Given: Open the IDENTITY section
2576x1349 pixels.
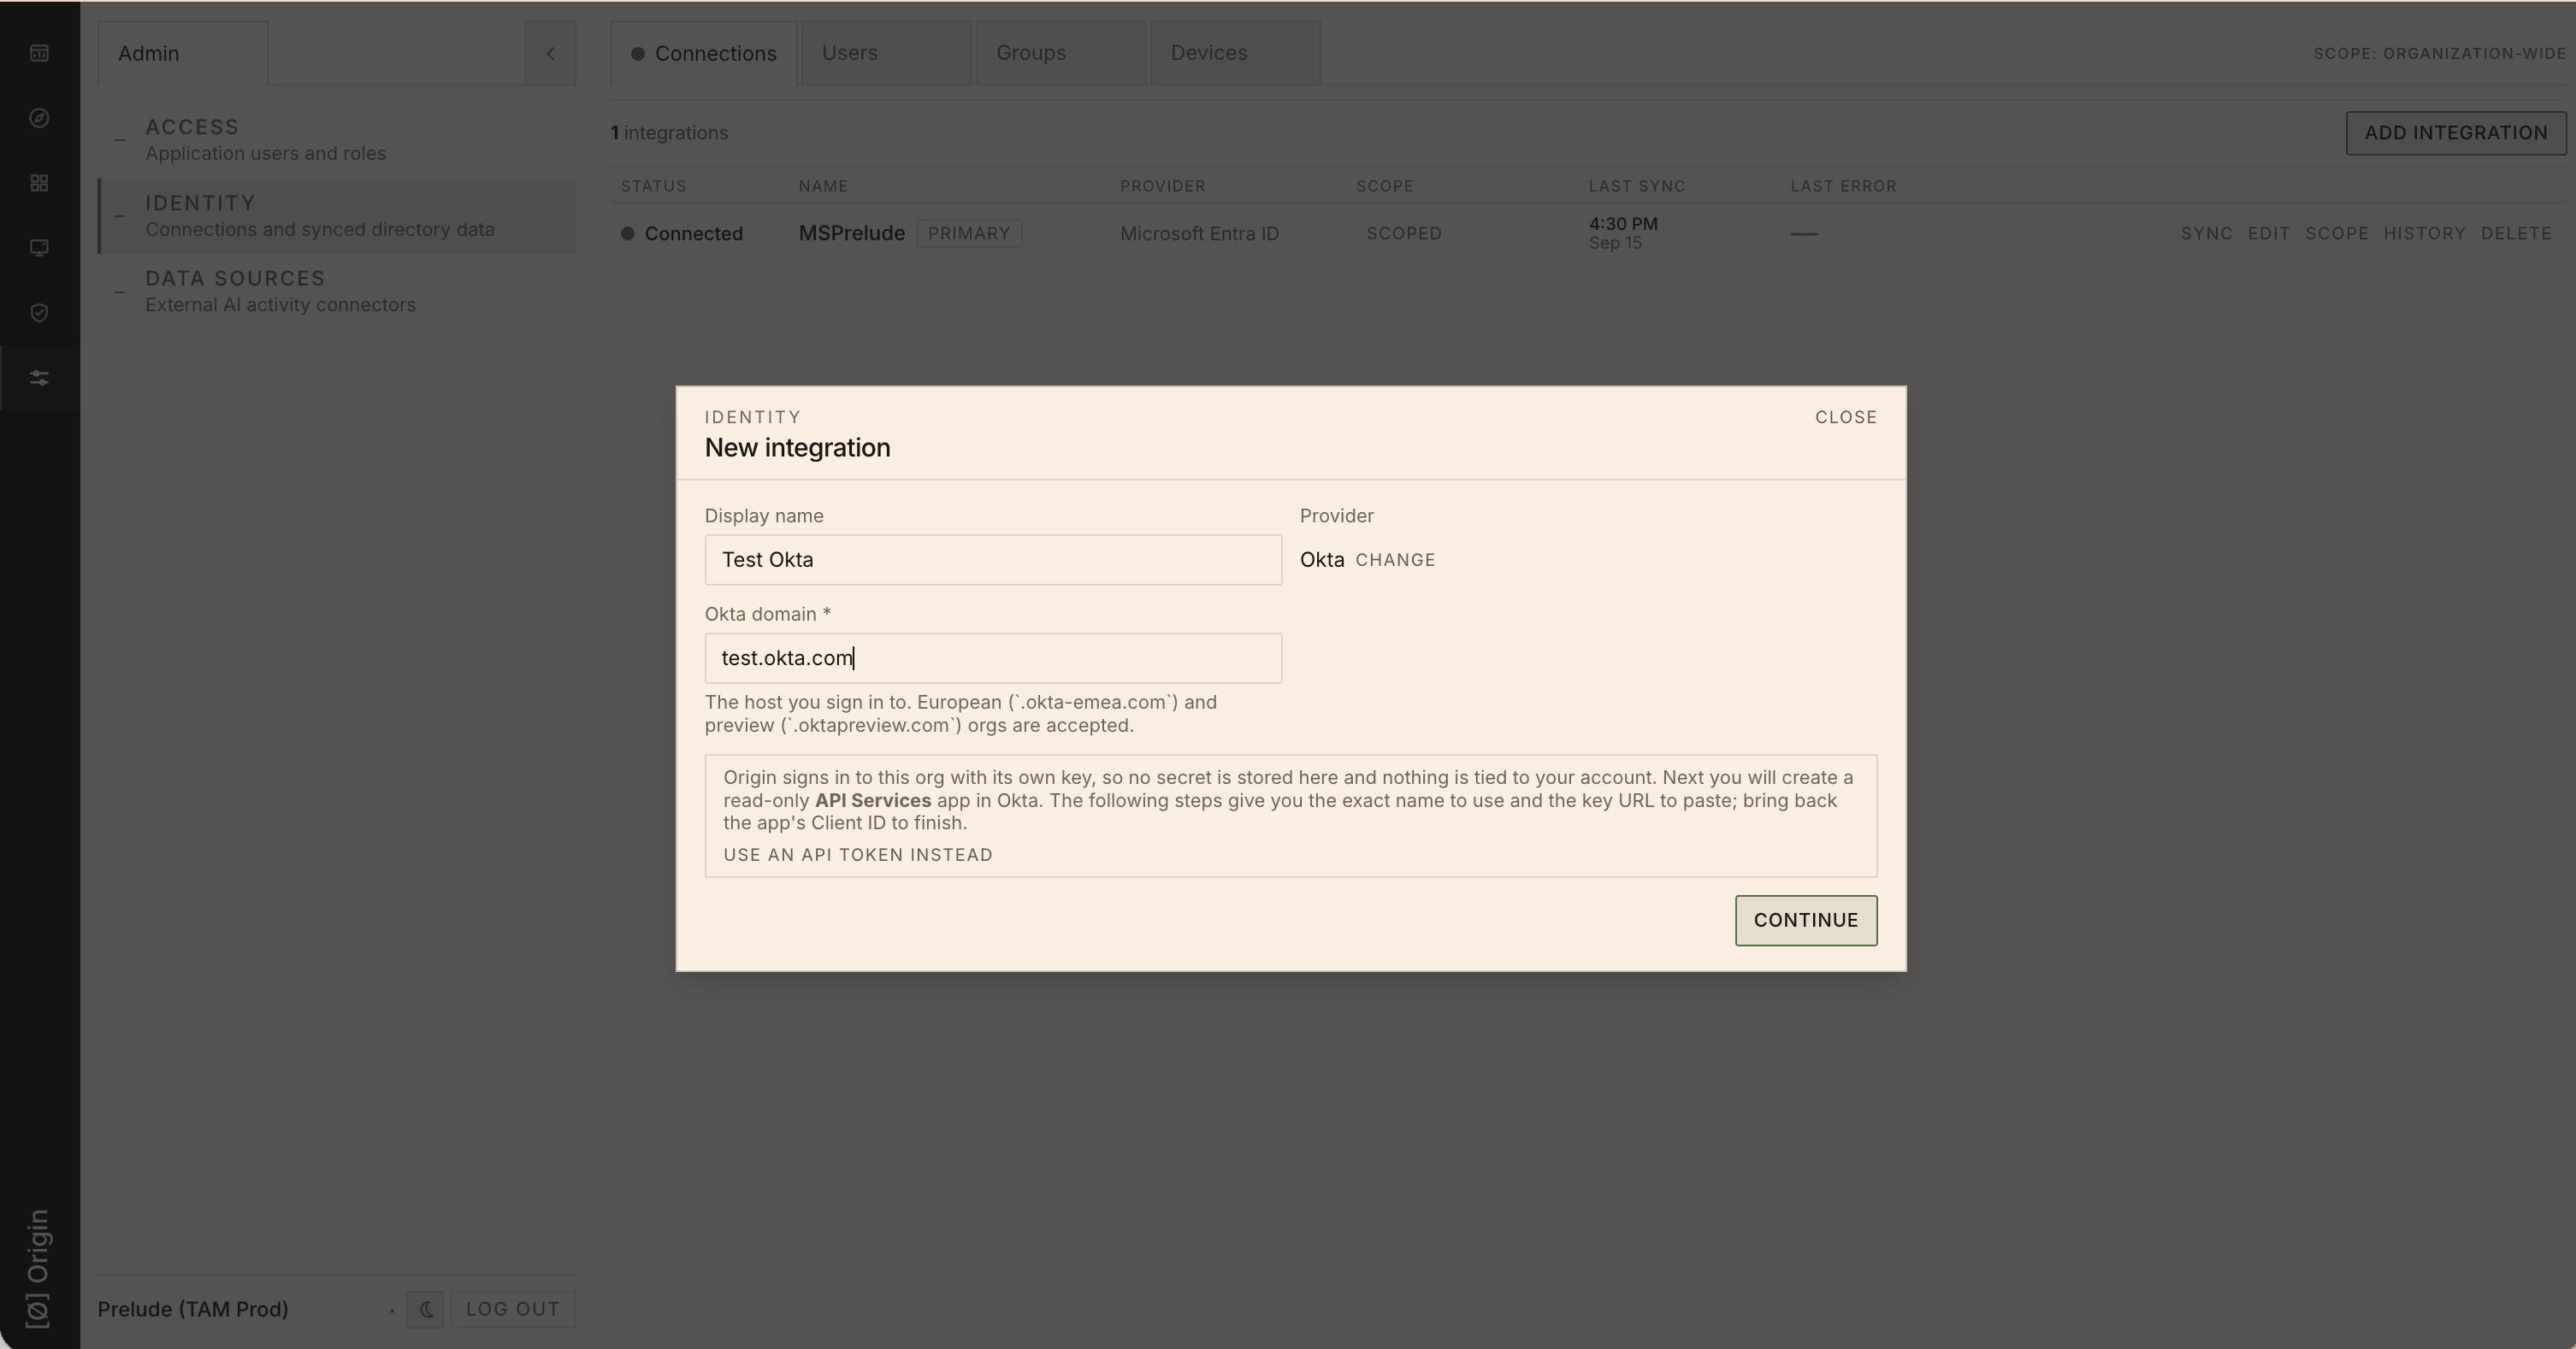Looking at the screenshot, I should tap(337, 215).
